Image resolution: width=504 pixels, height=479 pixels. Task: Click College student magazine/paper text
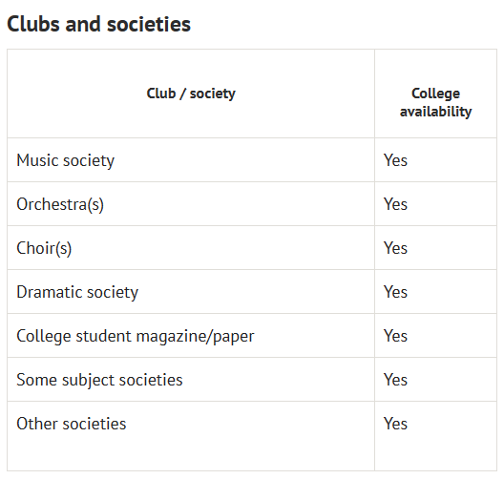point(135,336)
